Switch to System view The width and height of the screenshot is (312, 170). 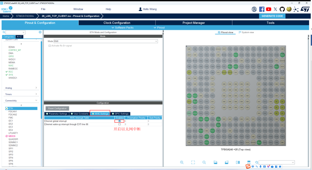coord(246,32)
